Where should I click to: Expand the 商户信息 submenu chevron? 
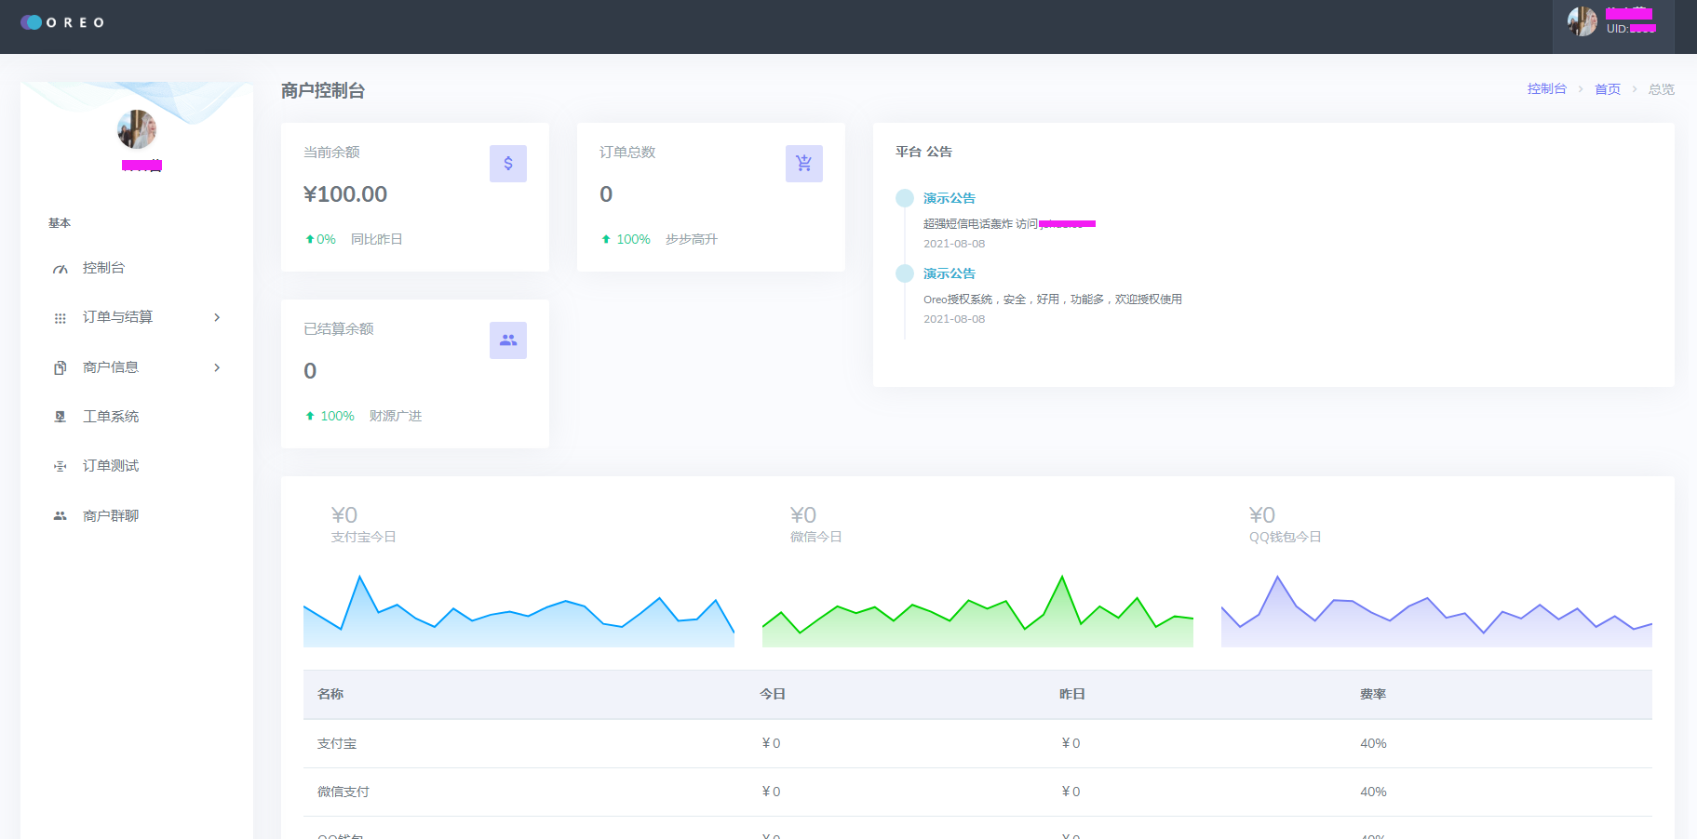217,367
